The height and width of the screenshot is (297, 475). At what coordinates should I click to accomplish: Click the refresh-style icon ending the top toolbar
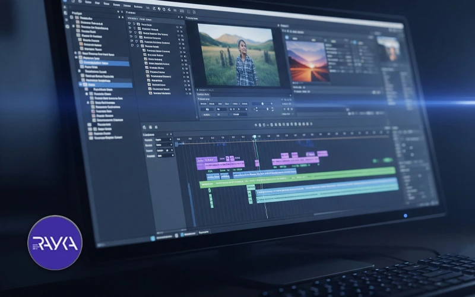coord(194,12)
